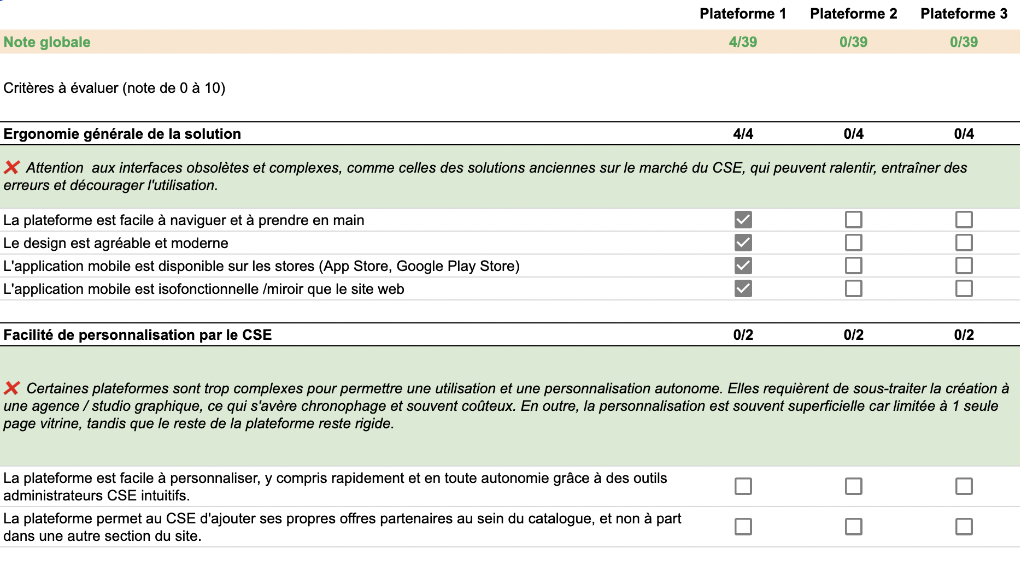Click red cross beside 'Attention aux interfaces obsolètes'
1021x566 pixels.
point(11,168)
